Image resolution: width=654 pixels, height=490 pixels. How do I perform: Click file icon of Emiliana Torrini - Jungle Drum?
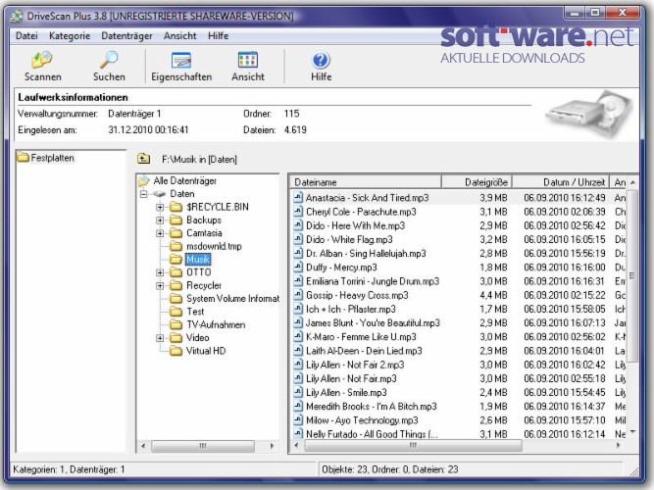(x=298, y=281)
